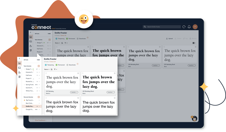Open the Name sort dropdown in the dimmed window
The width and height of the screenshot is (226, 132).
click(58, 43)
